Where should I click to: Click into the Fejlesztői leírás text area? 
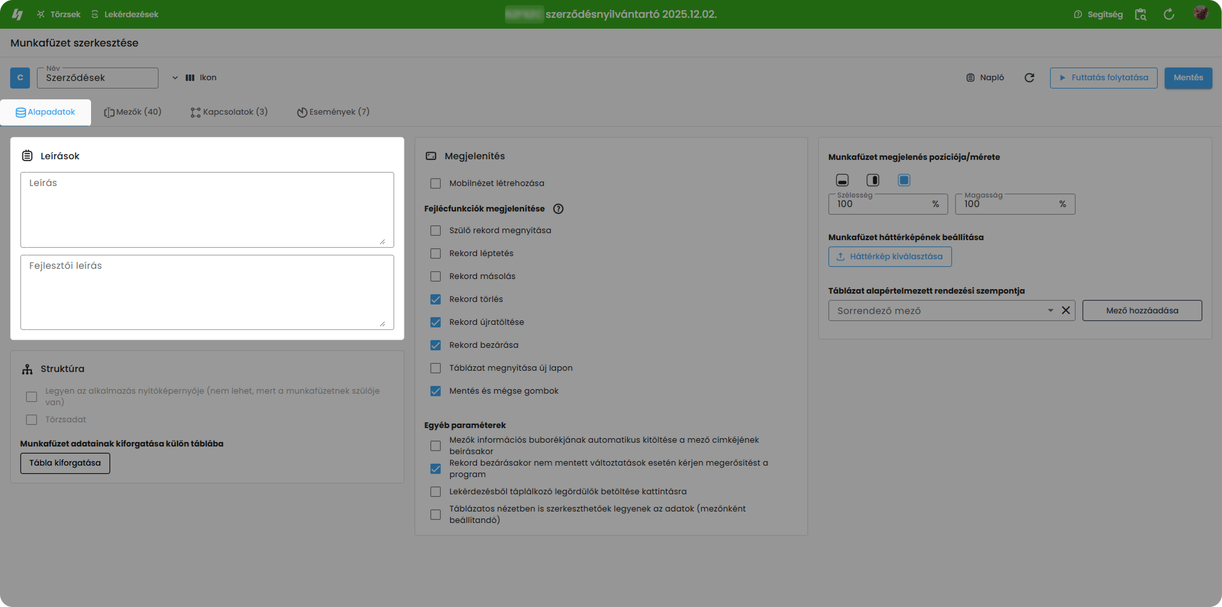coord(207,293)
